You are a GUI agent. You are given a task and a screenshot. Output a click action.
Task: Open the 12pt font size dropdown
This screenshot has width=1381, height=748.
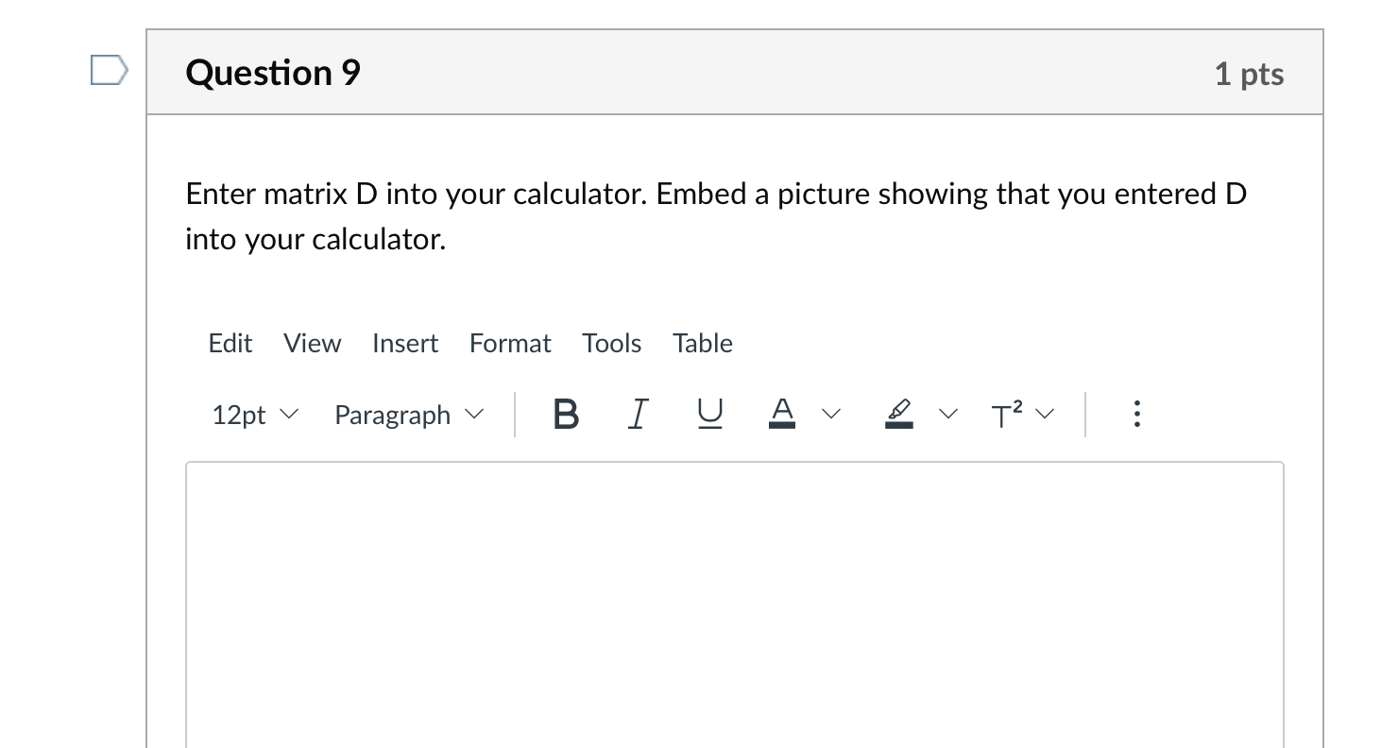(254, 414)
